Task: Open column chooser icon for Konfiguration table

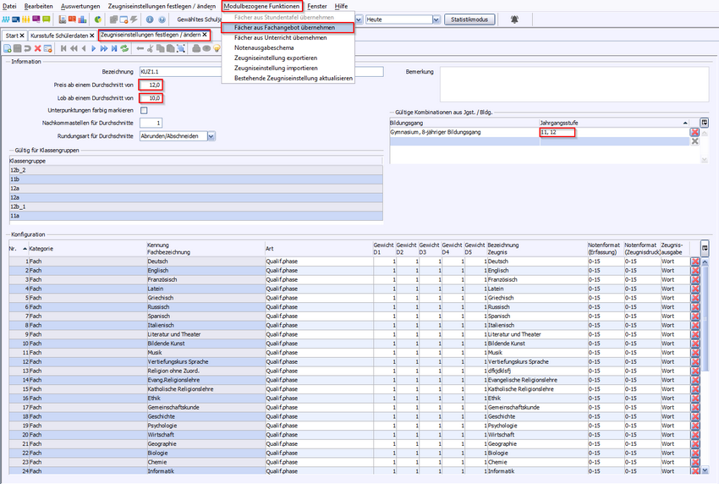Action: (x=705, y=247)
